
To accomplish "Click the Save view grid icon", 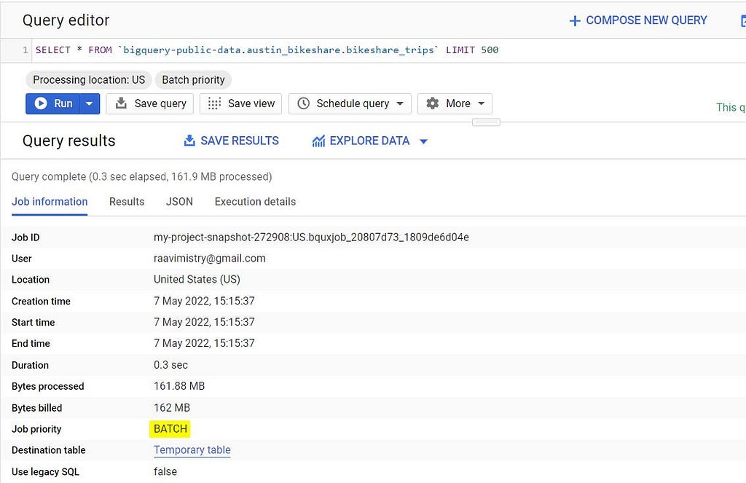I will pyautogui.click(x=215, y=103).
